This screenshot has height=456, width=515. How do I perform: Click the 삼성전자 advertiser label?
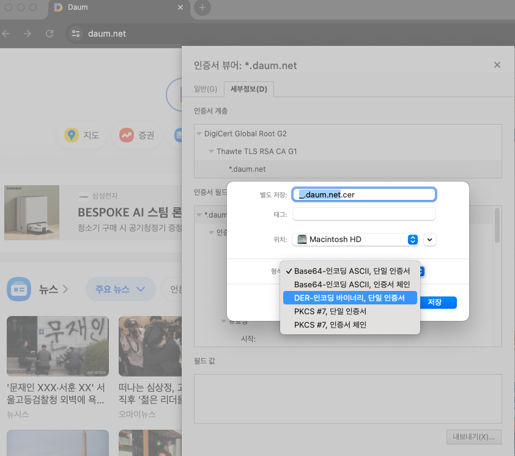tap(105, 196)
